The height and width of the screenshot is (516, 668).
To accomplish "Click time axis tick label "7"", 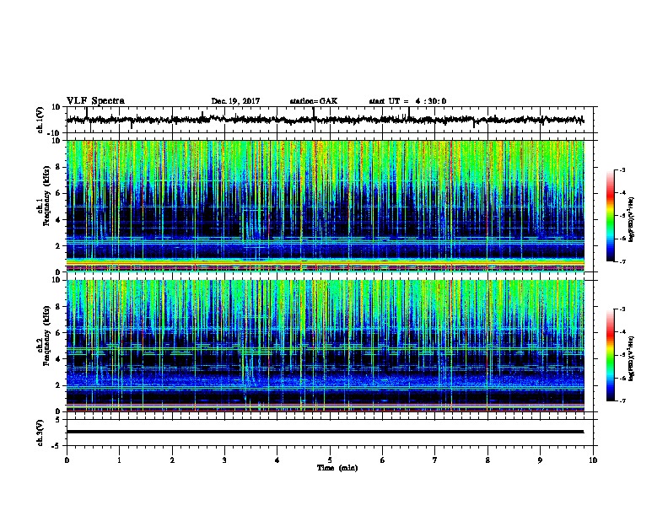I will click(x=435, y=460).
